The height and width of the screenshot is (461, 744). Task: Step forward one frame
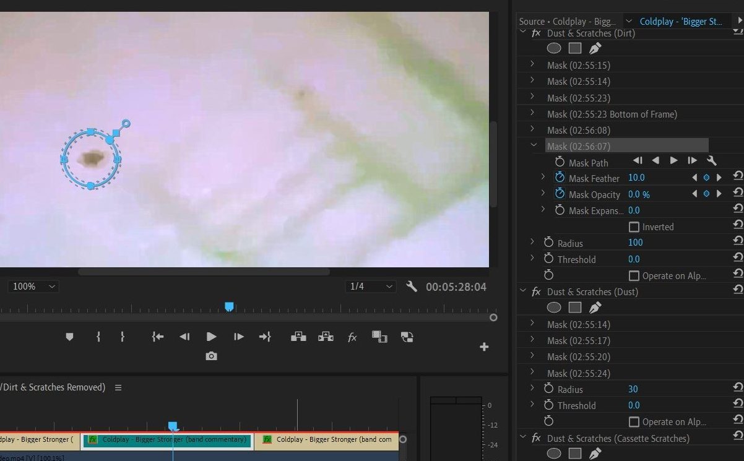[x=239, y=337]
